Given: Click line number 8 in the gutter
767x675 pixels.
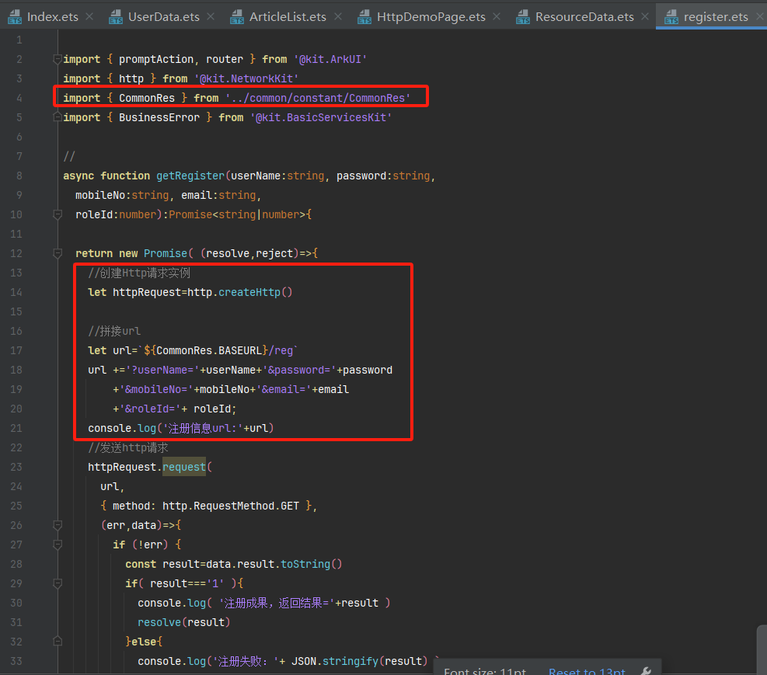Looking at the screenshot, I should click(19, 176).
